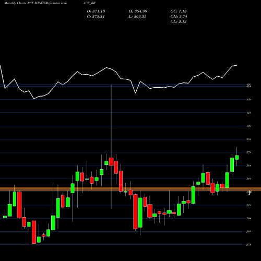This screenshot has height=261, width=261.
Task: Click the 439 price axis label
Action: [248, 100]
